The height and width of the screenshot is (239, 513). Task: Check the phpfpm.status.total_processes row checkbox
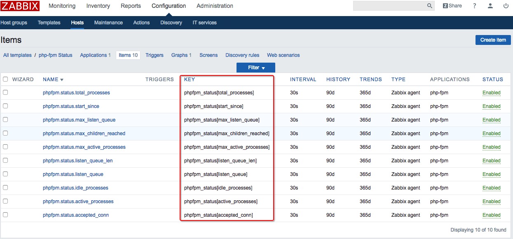5,92
